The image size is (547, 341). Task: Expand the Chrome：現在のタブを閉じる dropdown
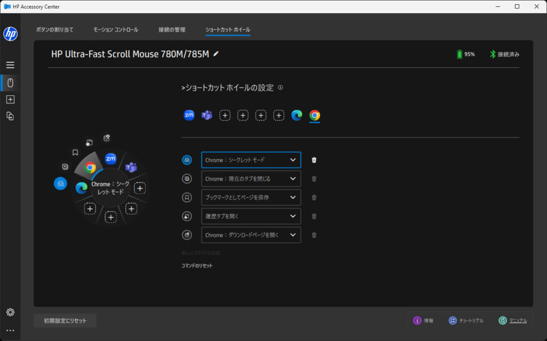tap(251, 178)
